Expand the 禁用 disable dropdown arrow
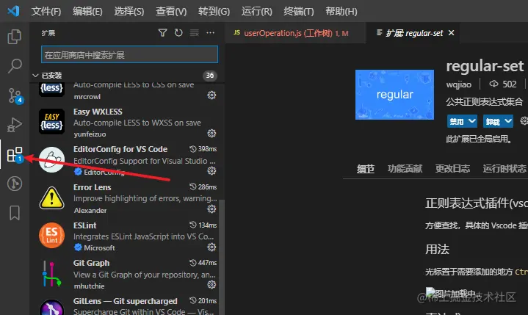This screenshot has width=528, height=315. coord(472,121)
